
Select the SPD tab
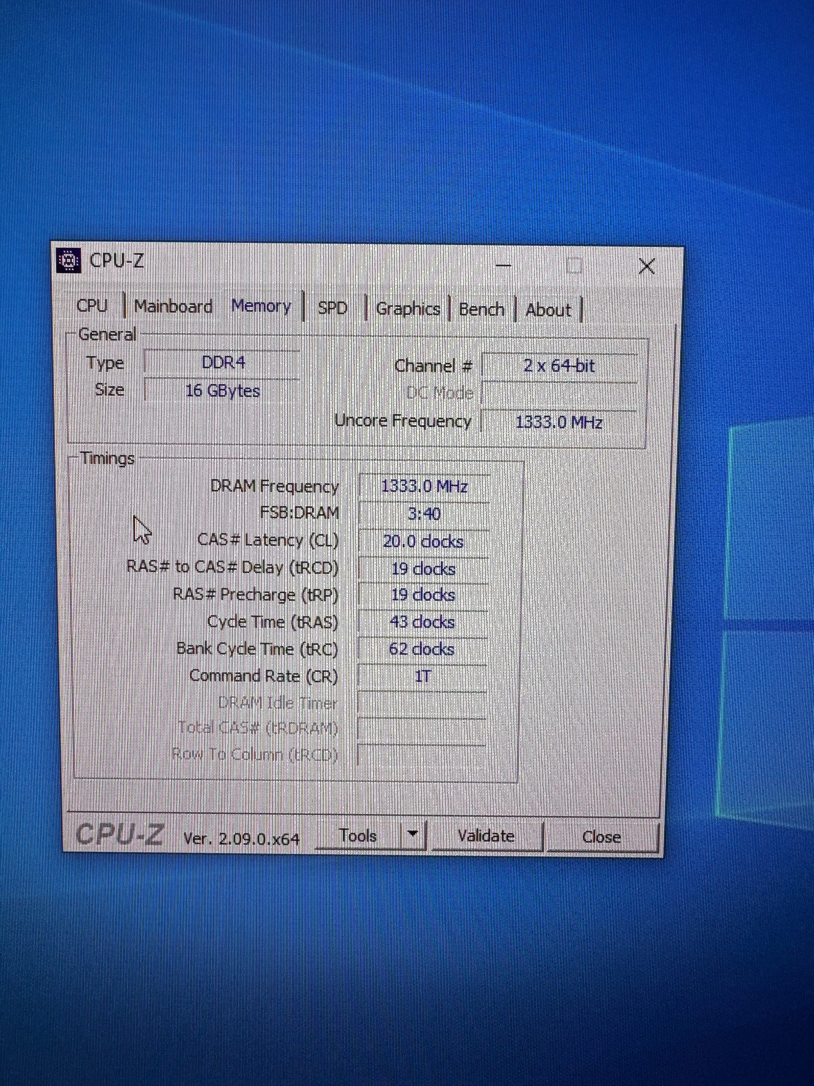pyautogui.click(x=333, y=308)
